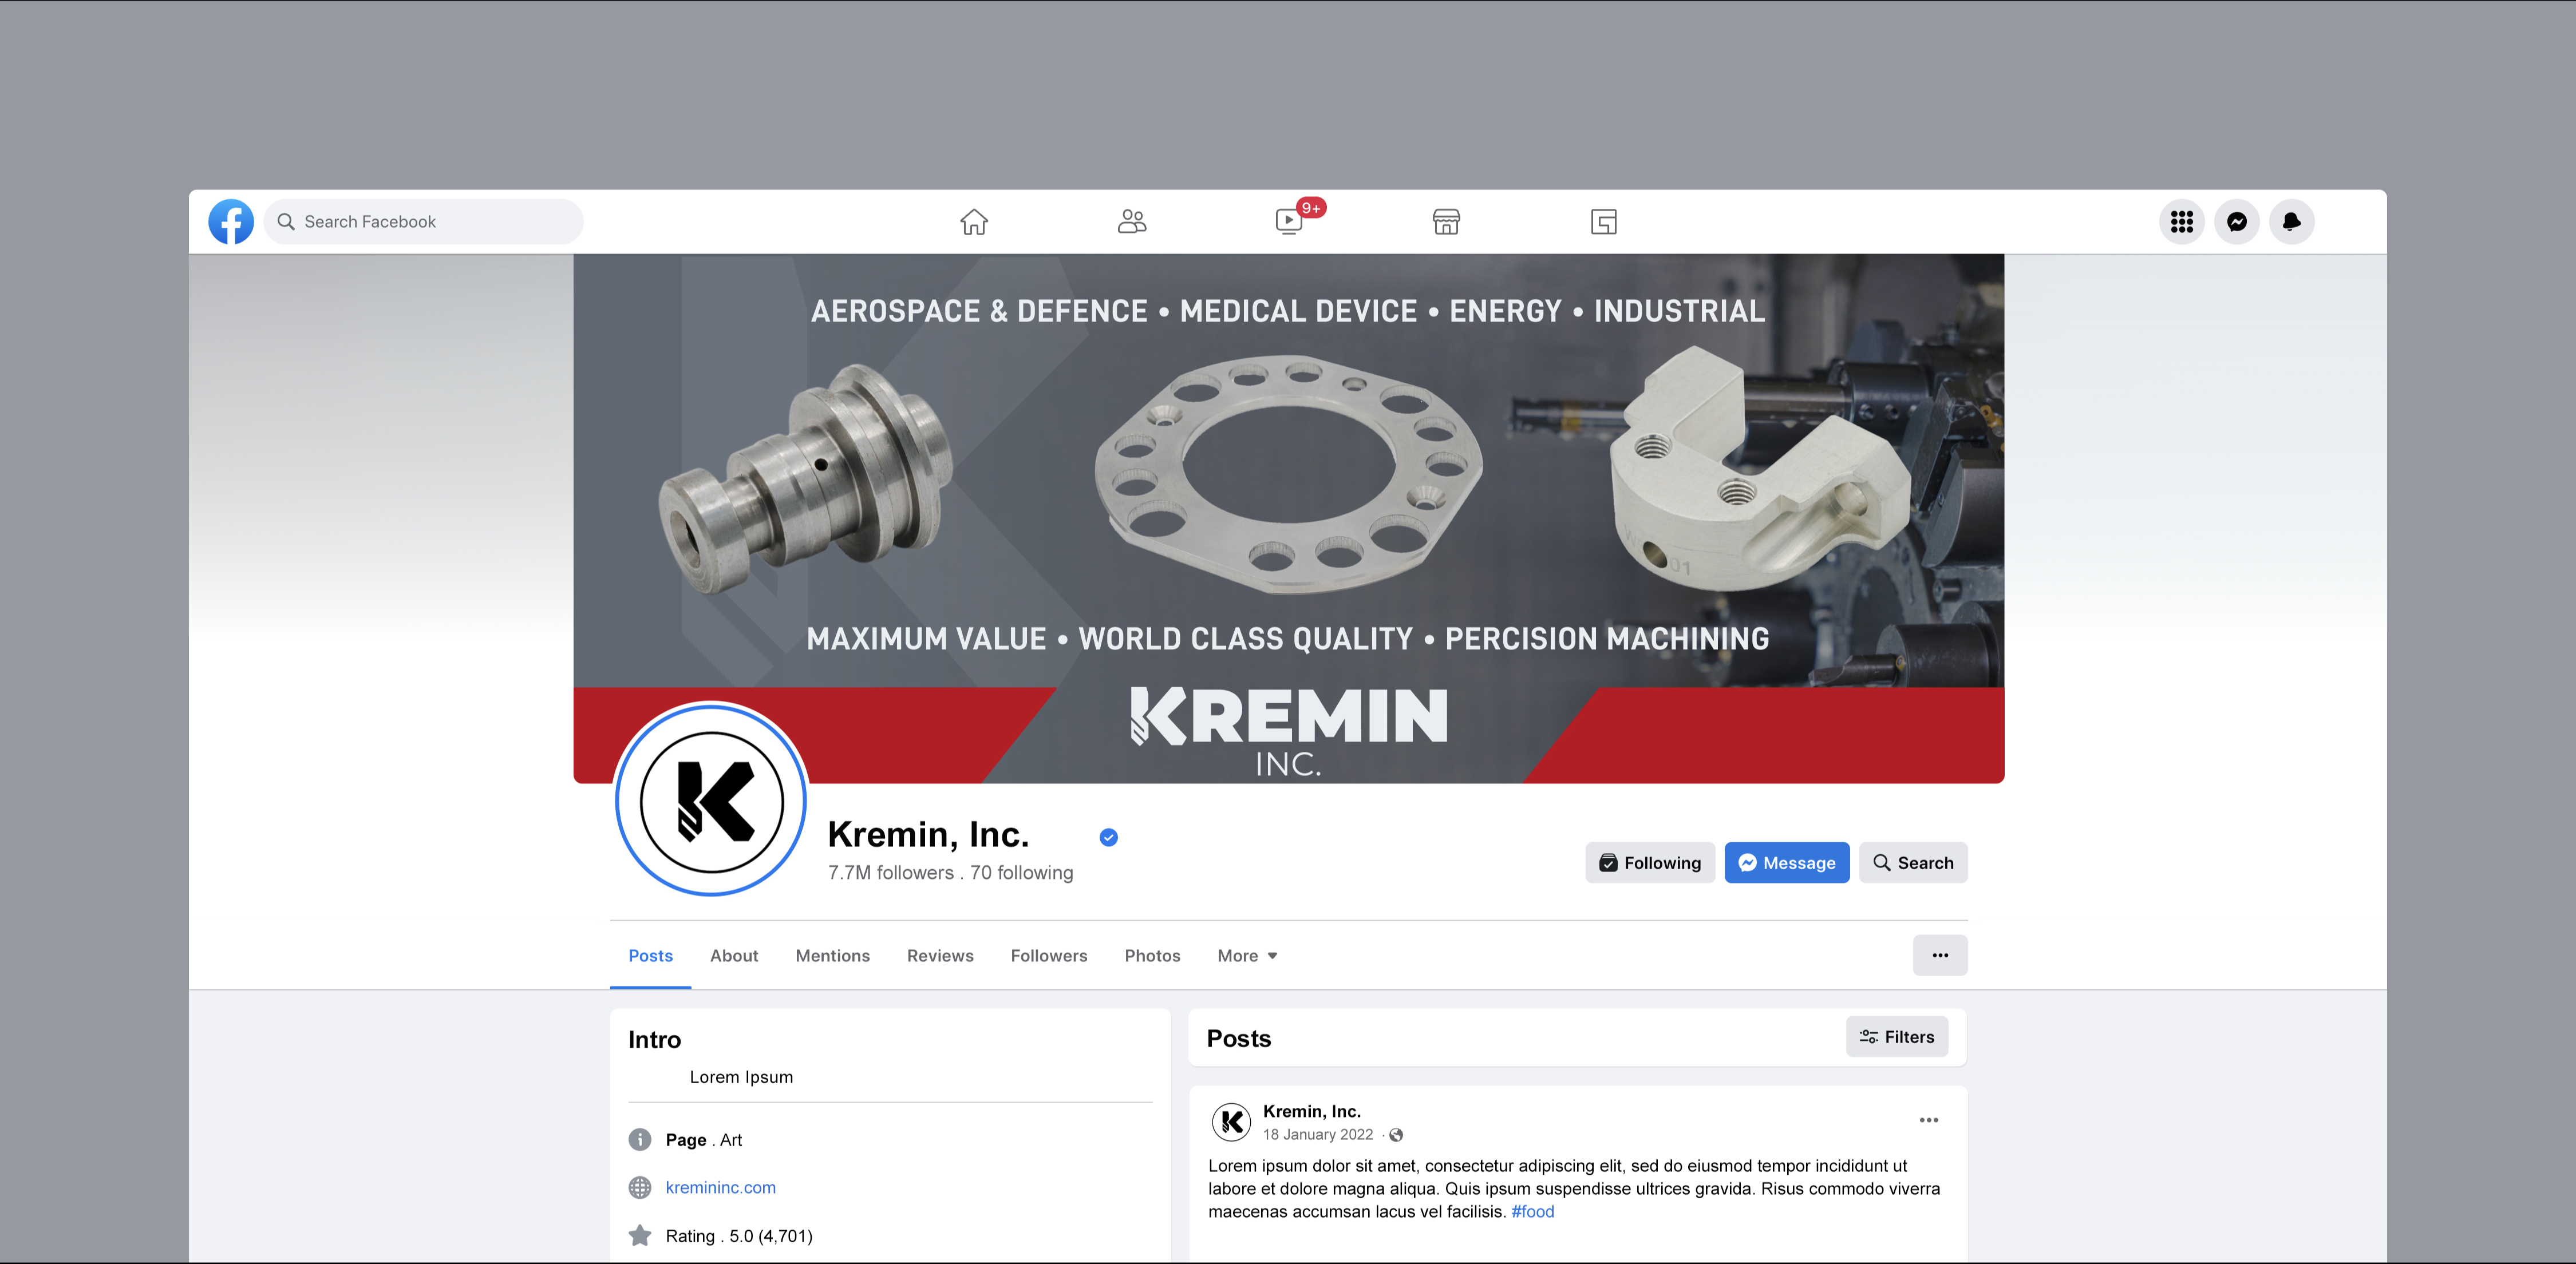
Task: Click the 18 January 2022 post date
Action: (1317, 1135)
